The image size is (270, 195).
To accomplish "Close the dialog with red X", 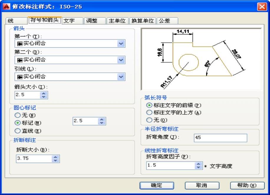I will pyautogui.click(x=262, y=7).
